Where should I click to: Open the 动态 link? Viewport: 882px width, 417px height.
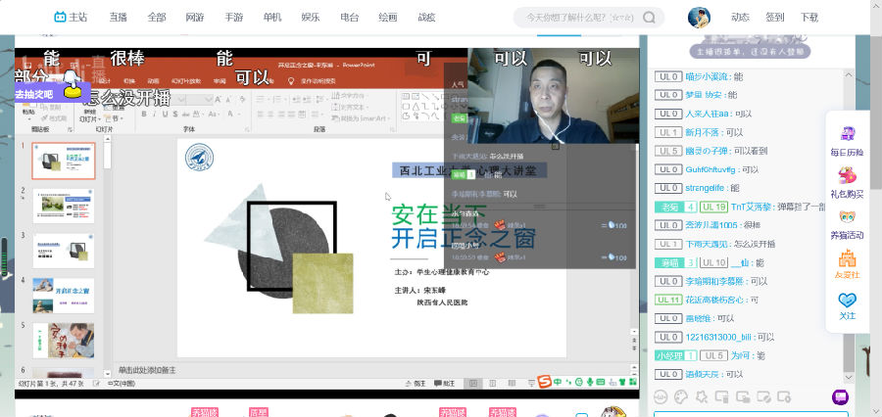click(740, 18)
